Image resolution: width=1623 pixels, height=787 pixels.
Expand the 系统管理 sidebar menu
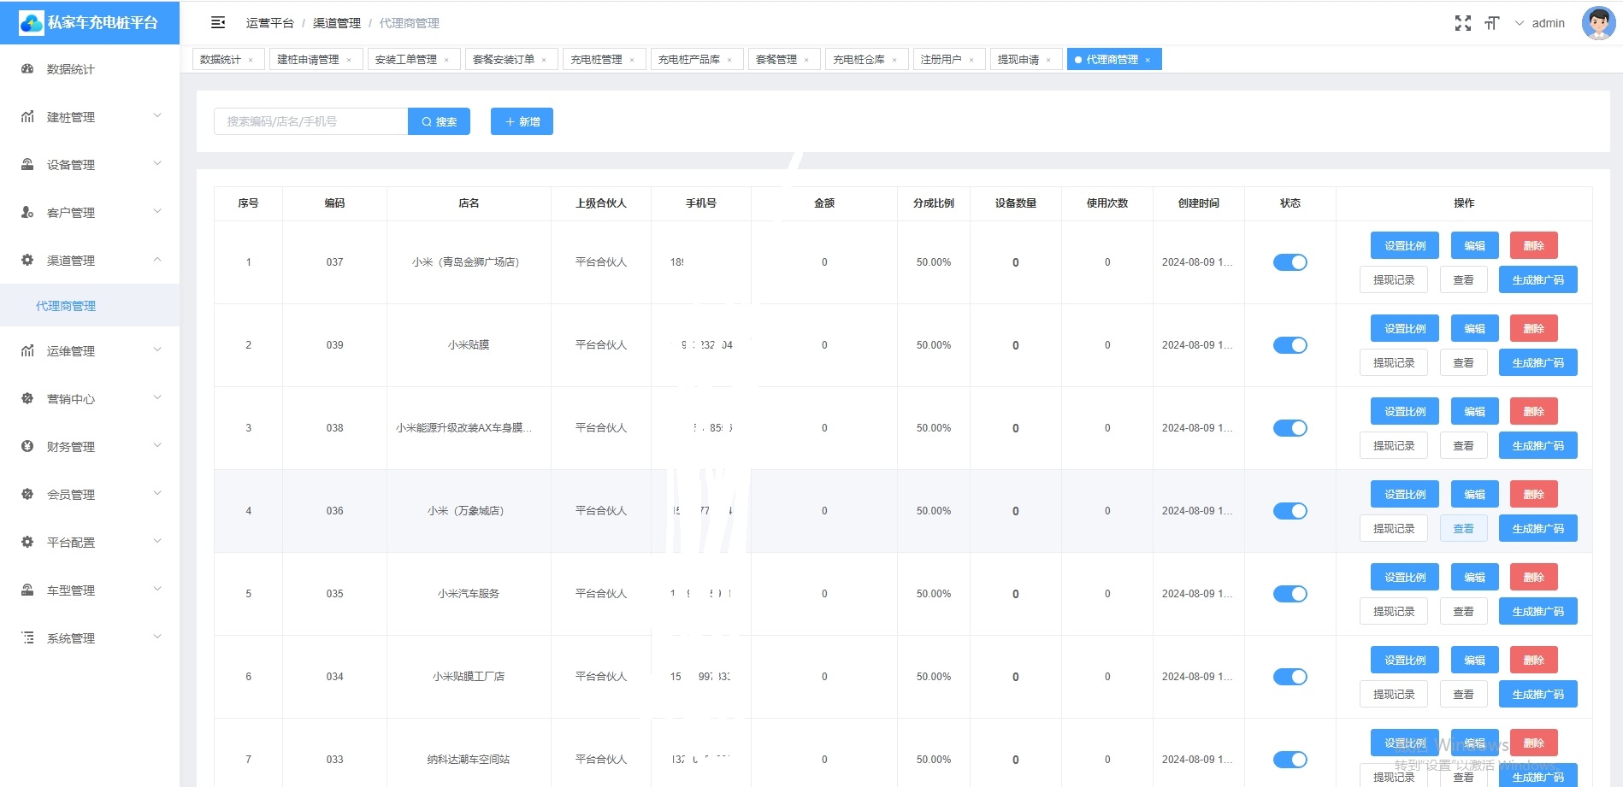tap(157, 637)
